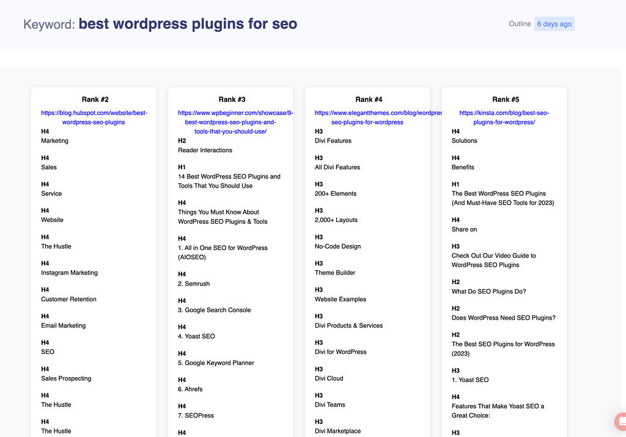The width and height of the screenshot is (626, 437).
Task: Click the "Service" heading in Rank #2
Action: point(51,194)
